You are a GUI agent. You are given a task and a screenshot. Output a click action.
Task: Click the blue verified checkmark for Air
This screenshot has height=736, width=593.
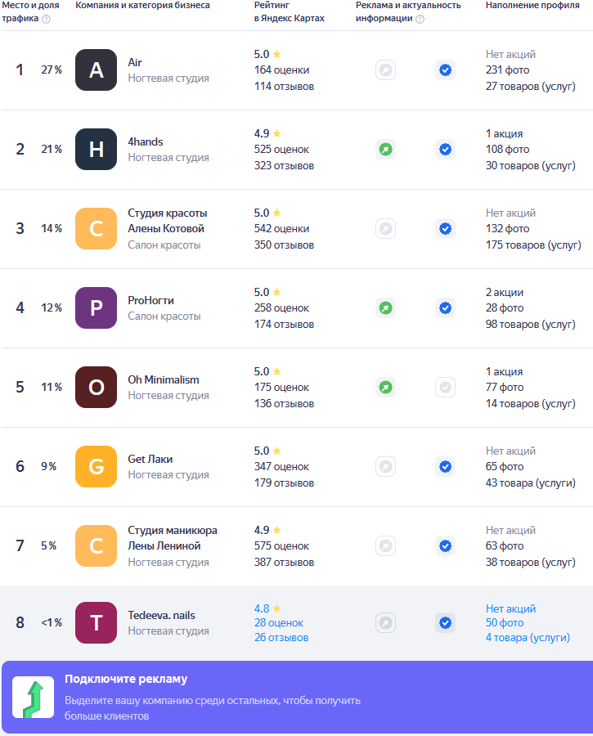tap(445, 70)
